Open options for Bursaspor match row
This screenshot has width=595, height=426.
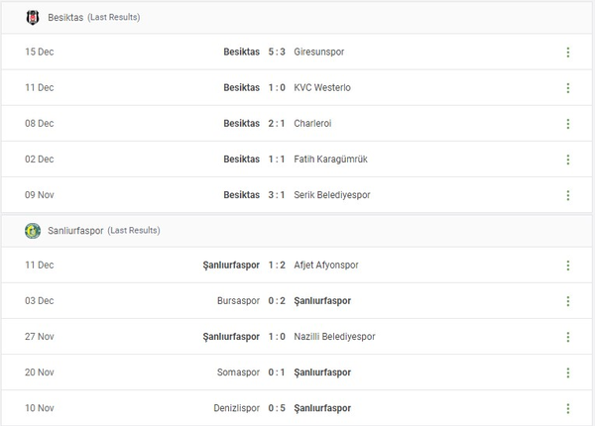tap(568, 301)
